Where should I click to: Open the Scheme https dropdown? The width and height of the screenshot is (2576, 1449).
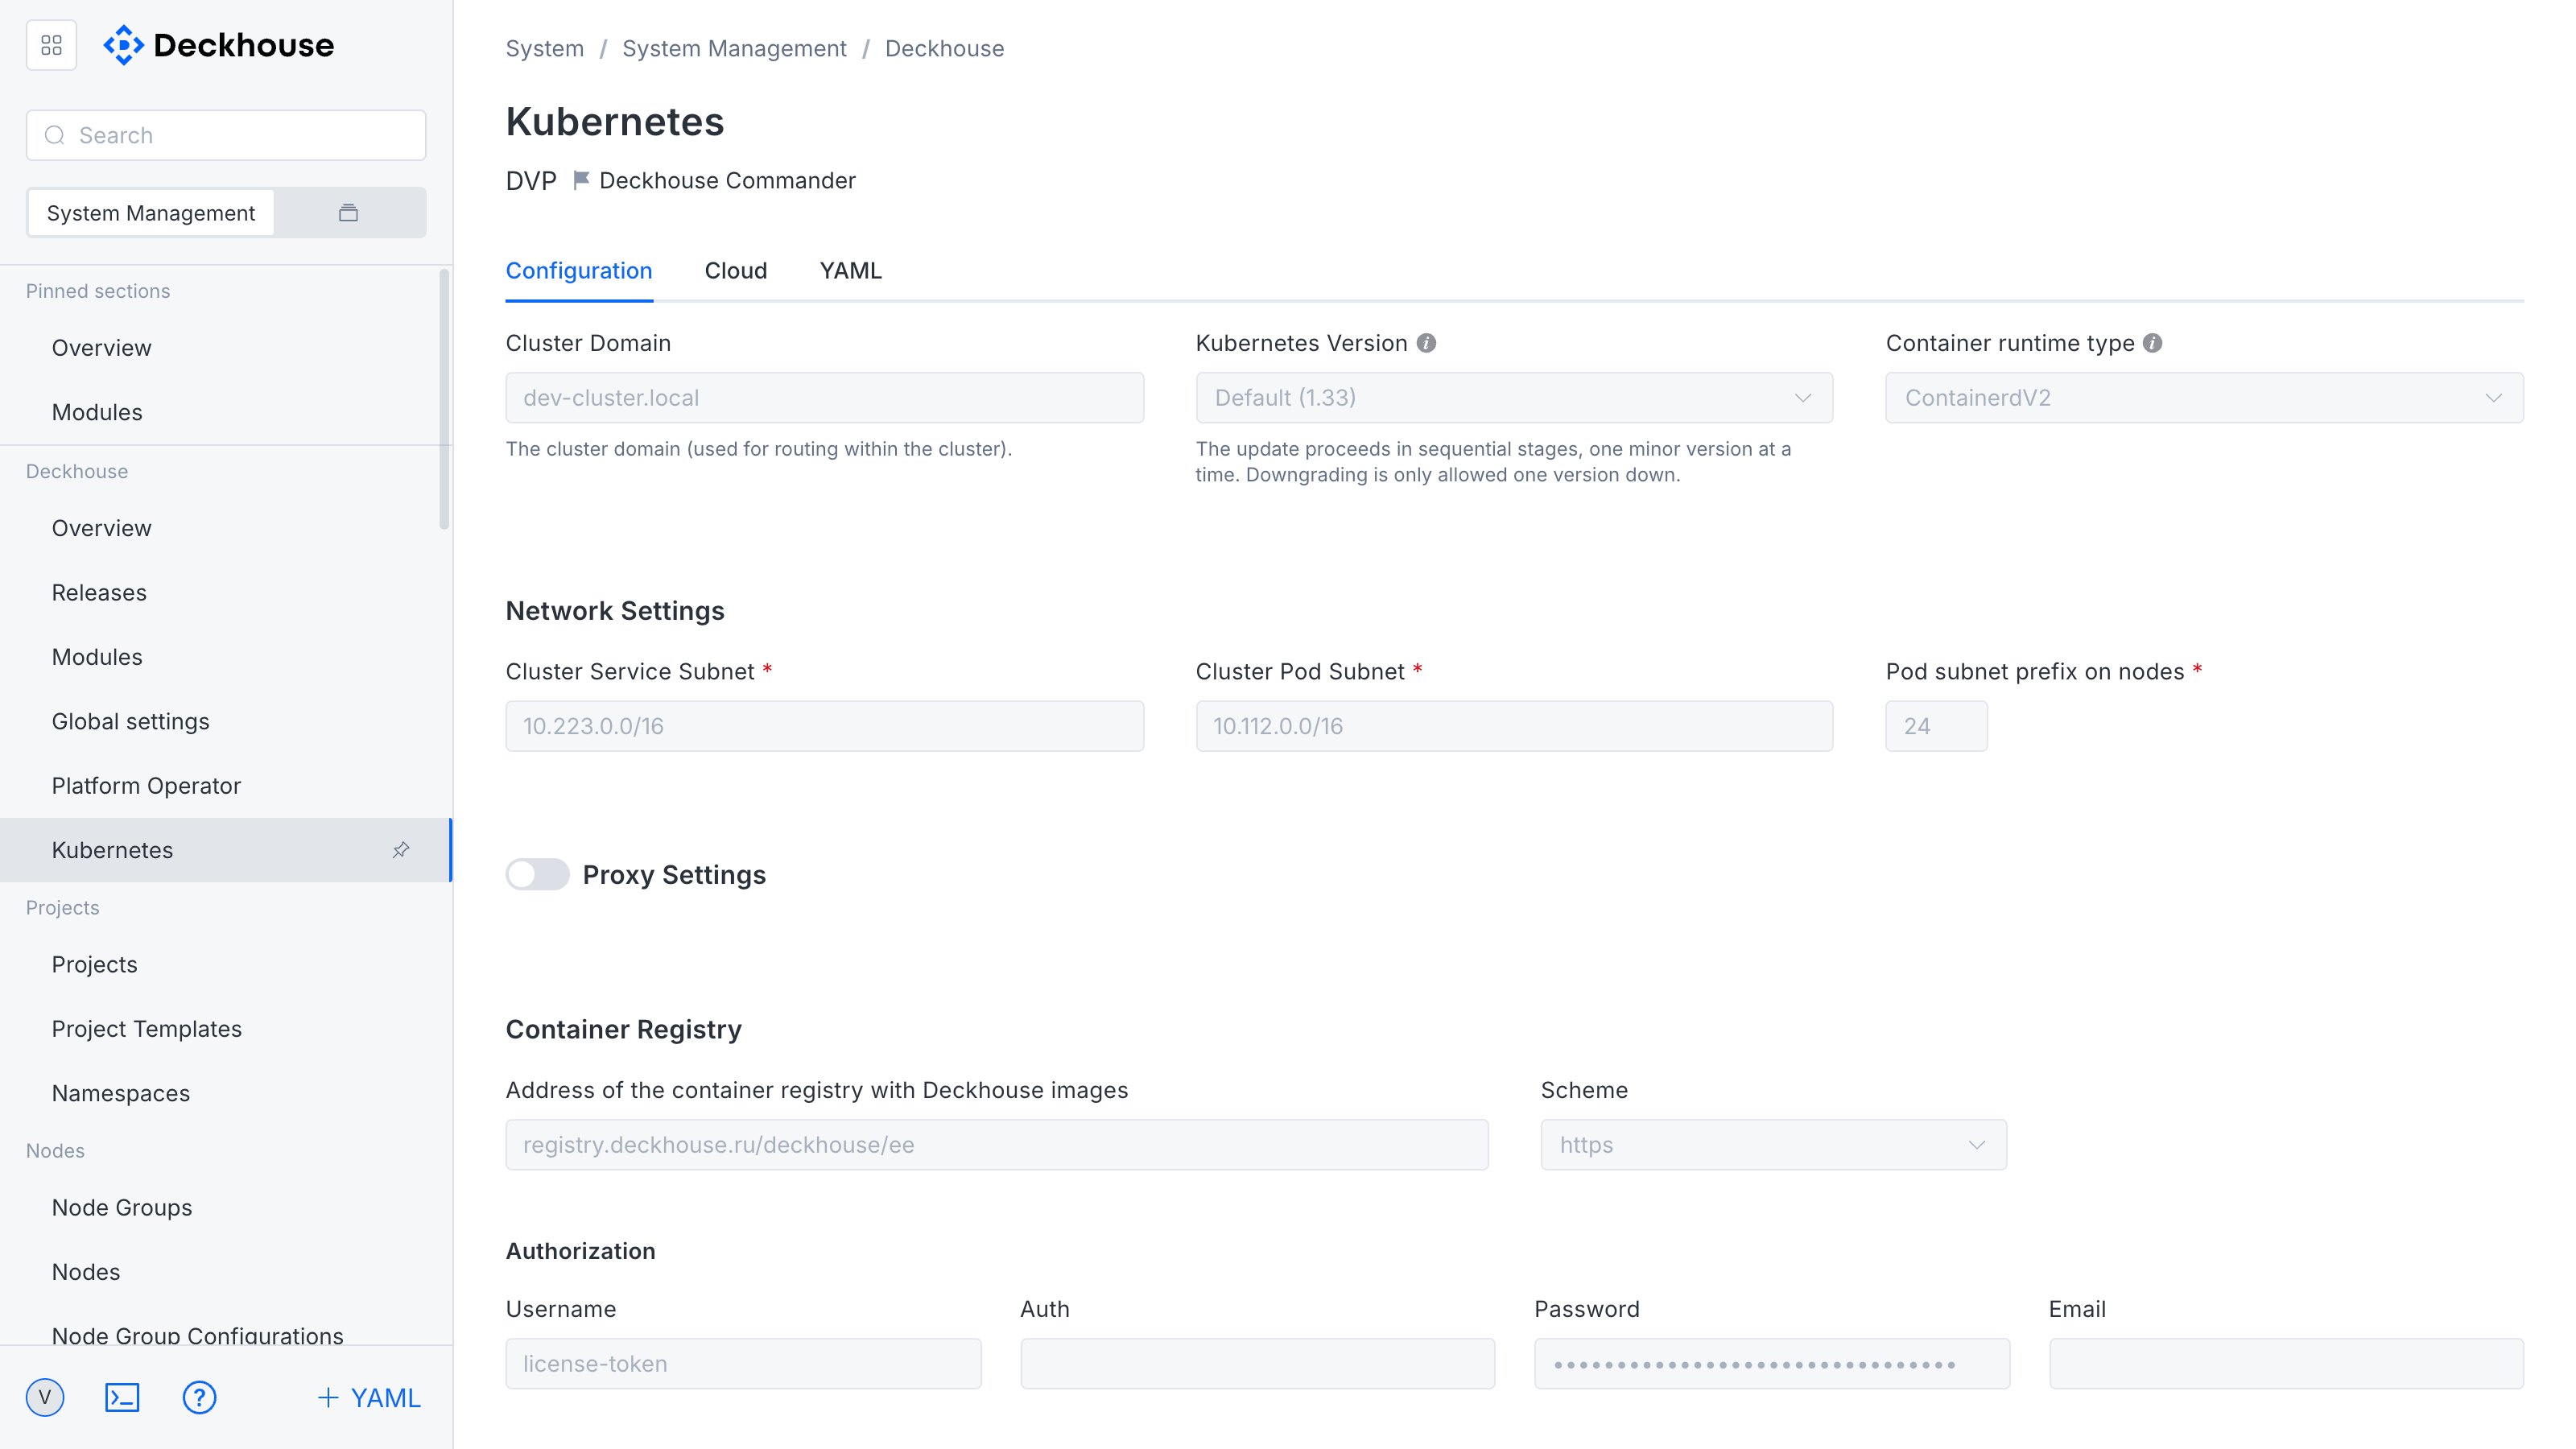point(1773,1145)
